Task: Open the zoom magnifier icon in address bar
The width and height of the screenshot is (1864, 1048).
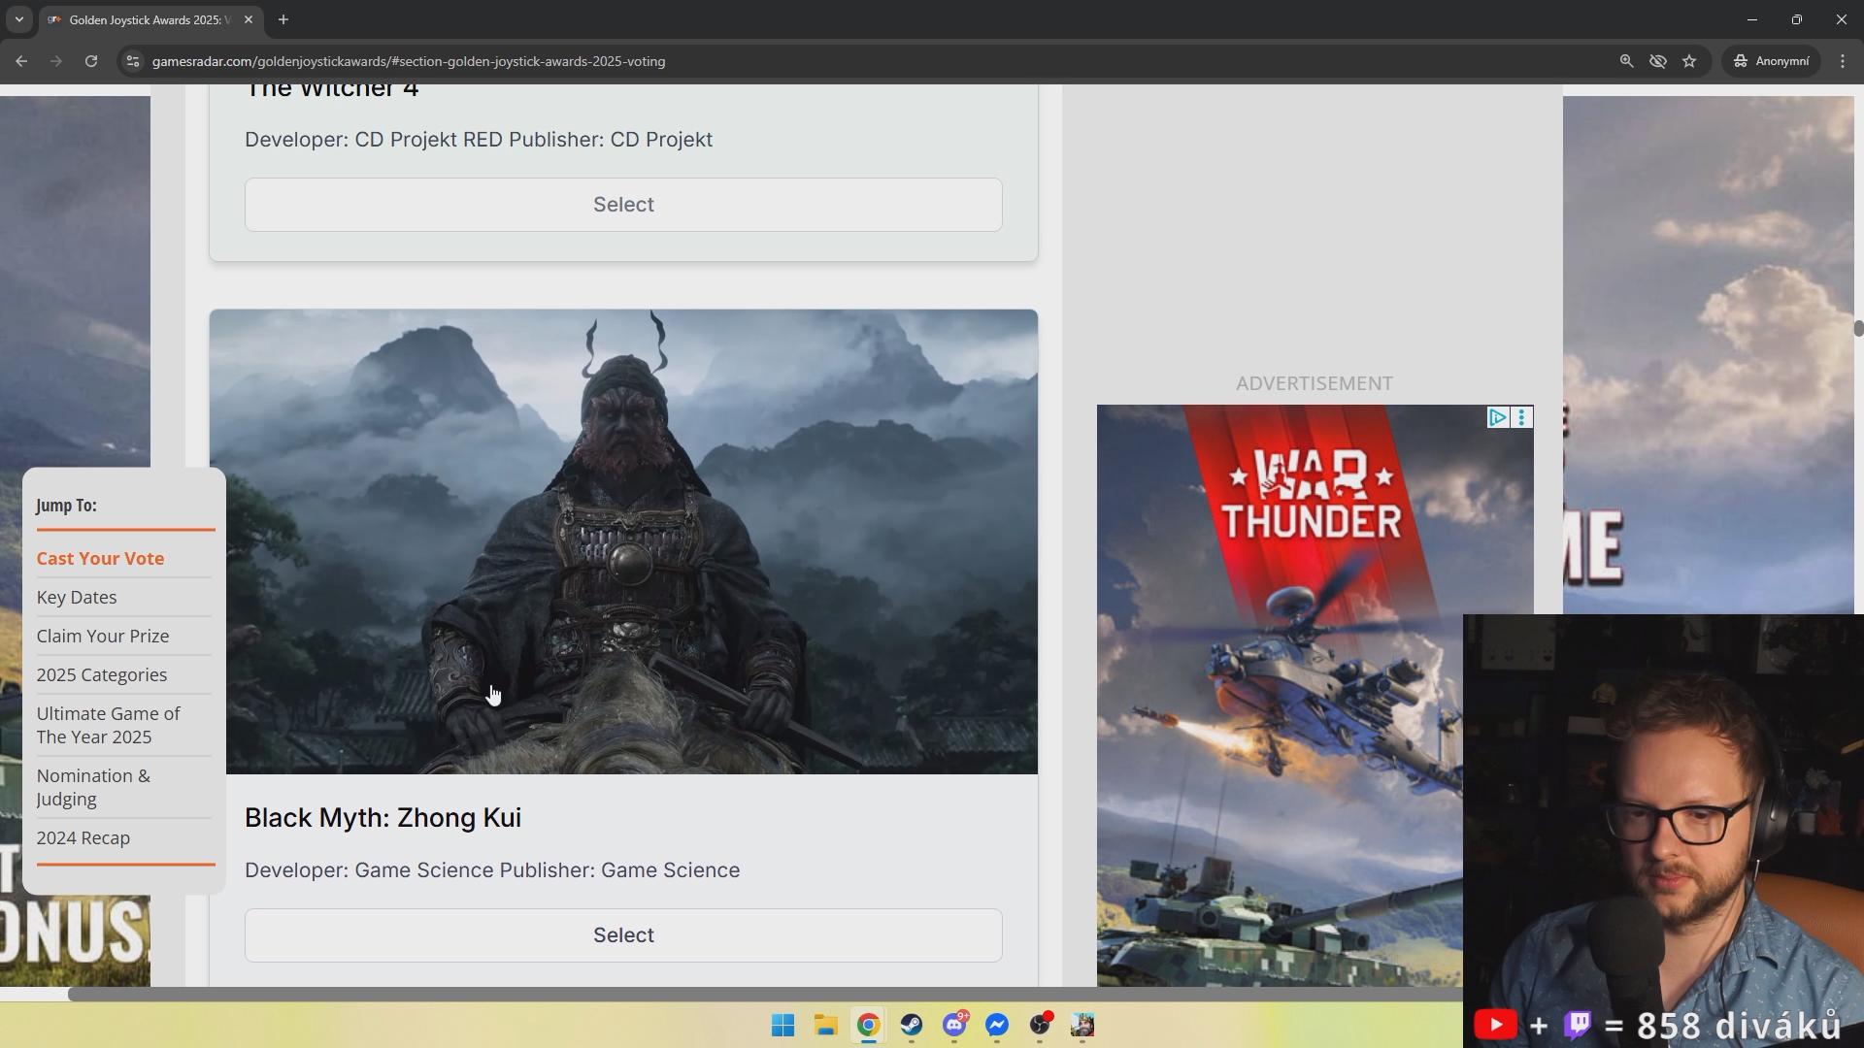Action: (1626, 61)
